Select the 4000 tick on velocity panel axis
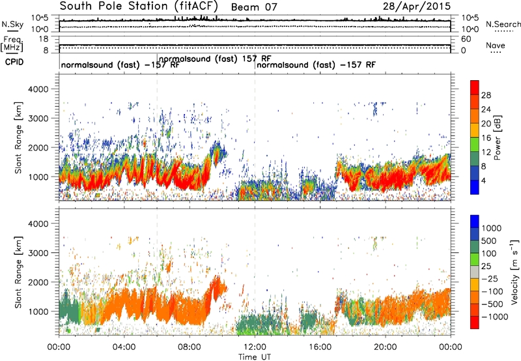 (x=38, y=224)
